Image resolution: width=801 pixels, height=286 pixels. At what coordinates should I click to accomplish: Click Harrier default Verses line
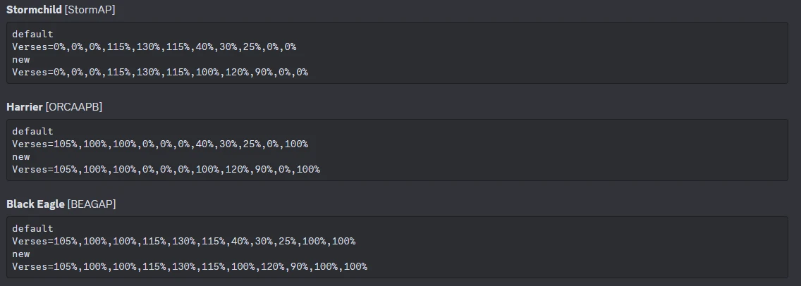(159, 144)
